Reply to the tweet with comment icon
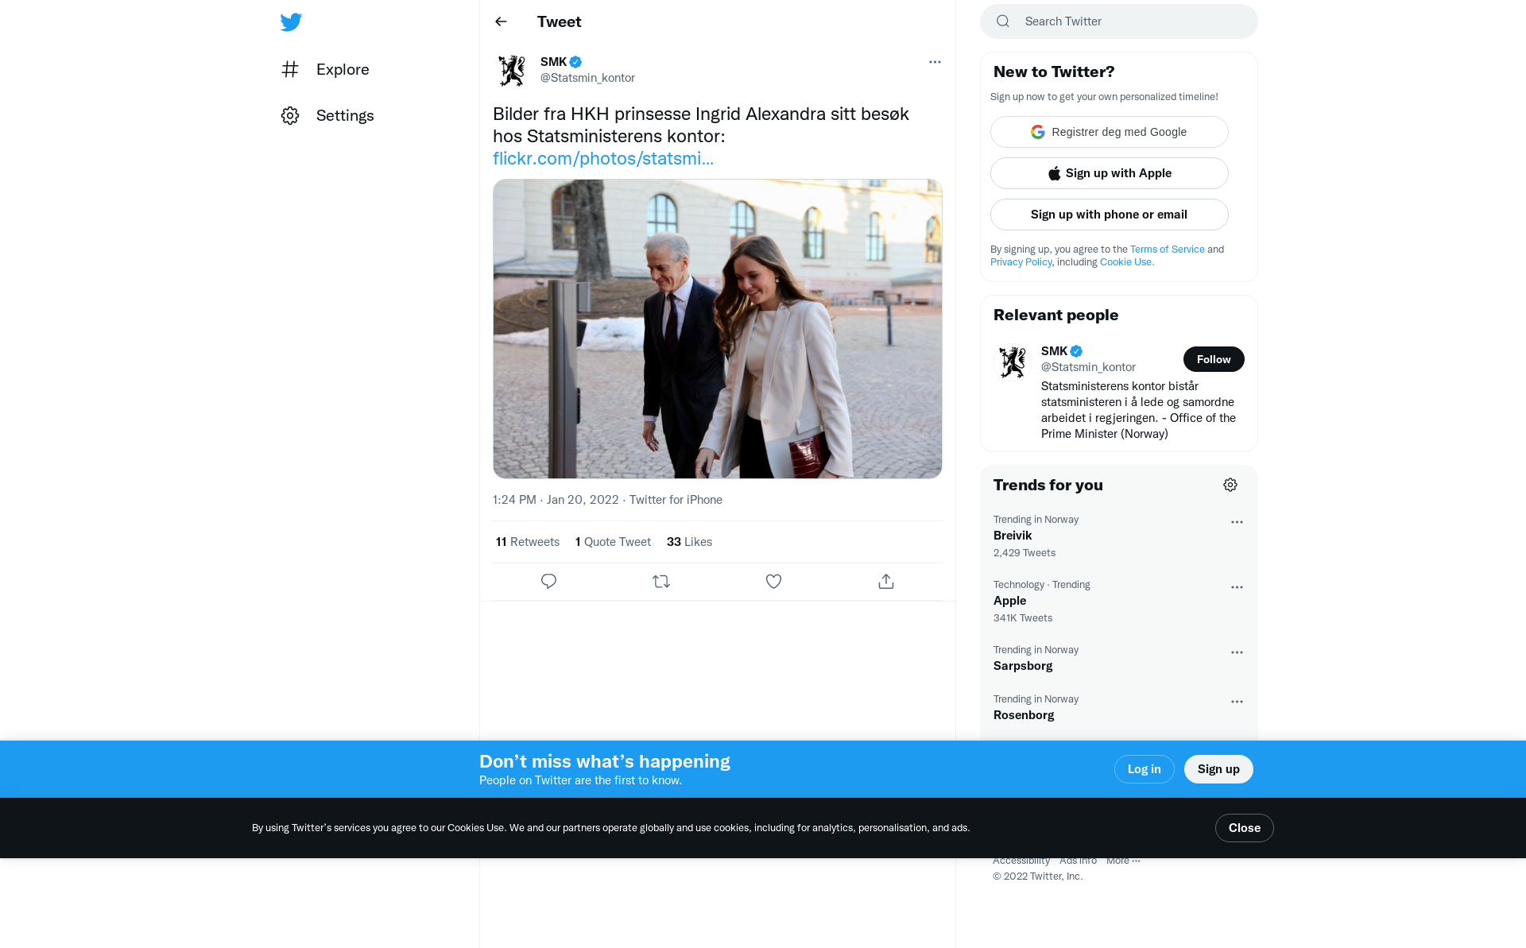1526x948 pixels. point(548,582)
